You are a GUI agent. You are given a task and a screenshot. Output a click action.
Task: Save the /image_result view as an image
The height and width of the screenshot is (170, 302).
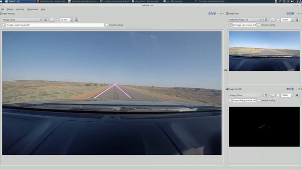[76, 20]
